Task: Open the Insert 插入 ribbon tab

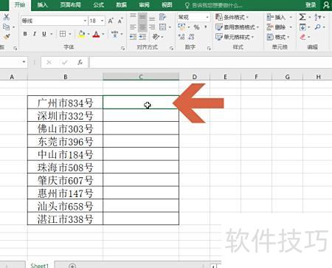Action: coord(42,5)
